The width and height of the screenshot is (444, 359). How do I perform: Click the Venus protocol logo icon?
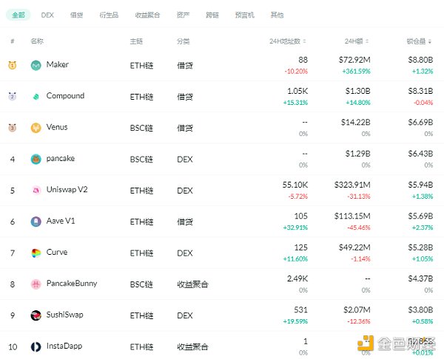coord(36,128)
